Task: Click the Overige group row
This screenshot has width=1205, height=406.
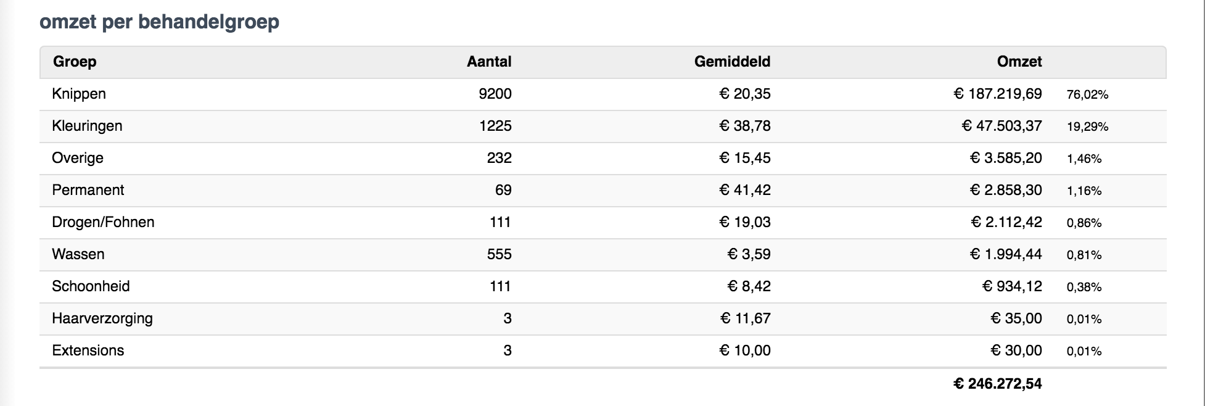Action: tap(78, 158)
